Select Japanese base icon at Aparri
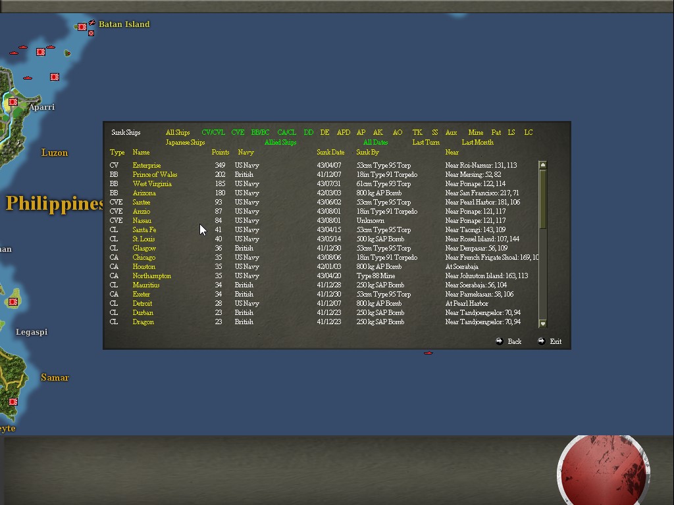The width and height of the screenshot is (674, 505). coord(13,102)
